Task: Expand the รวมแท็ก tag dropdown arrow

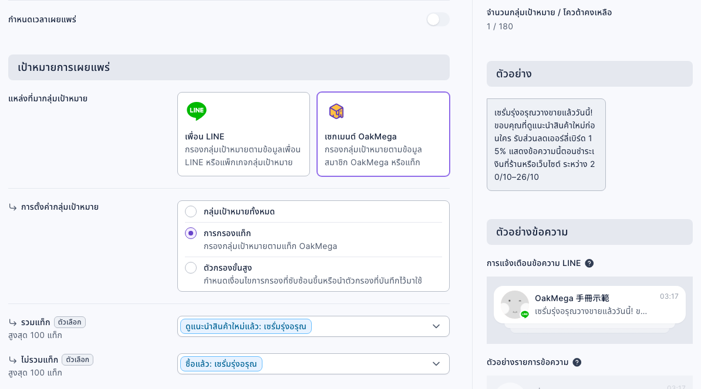Action: [436, 326]
